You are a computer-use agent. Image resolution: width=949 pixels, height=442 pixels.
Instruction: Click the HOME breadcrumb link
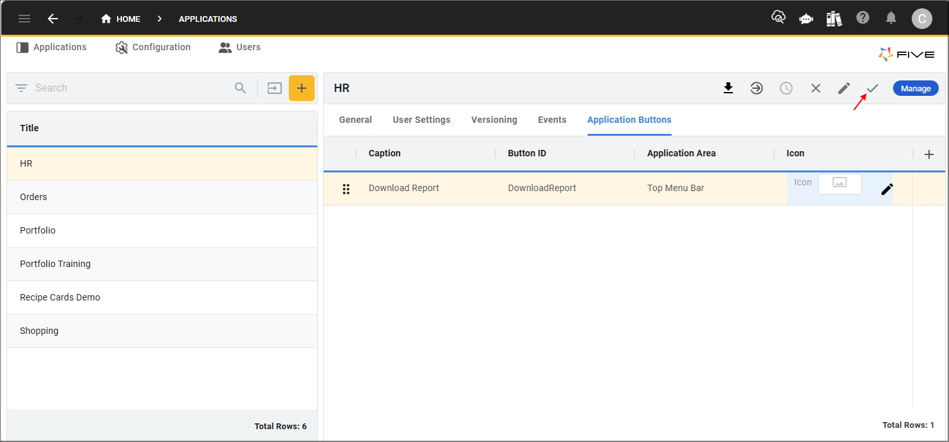pos(121,19)
